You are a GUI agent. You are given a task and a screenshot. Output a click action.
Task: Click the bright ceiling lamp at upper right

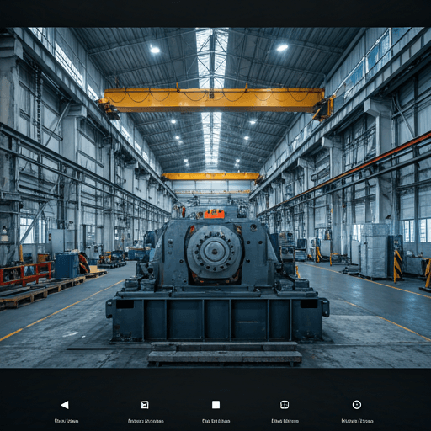[x=282, y=47]
